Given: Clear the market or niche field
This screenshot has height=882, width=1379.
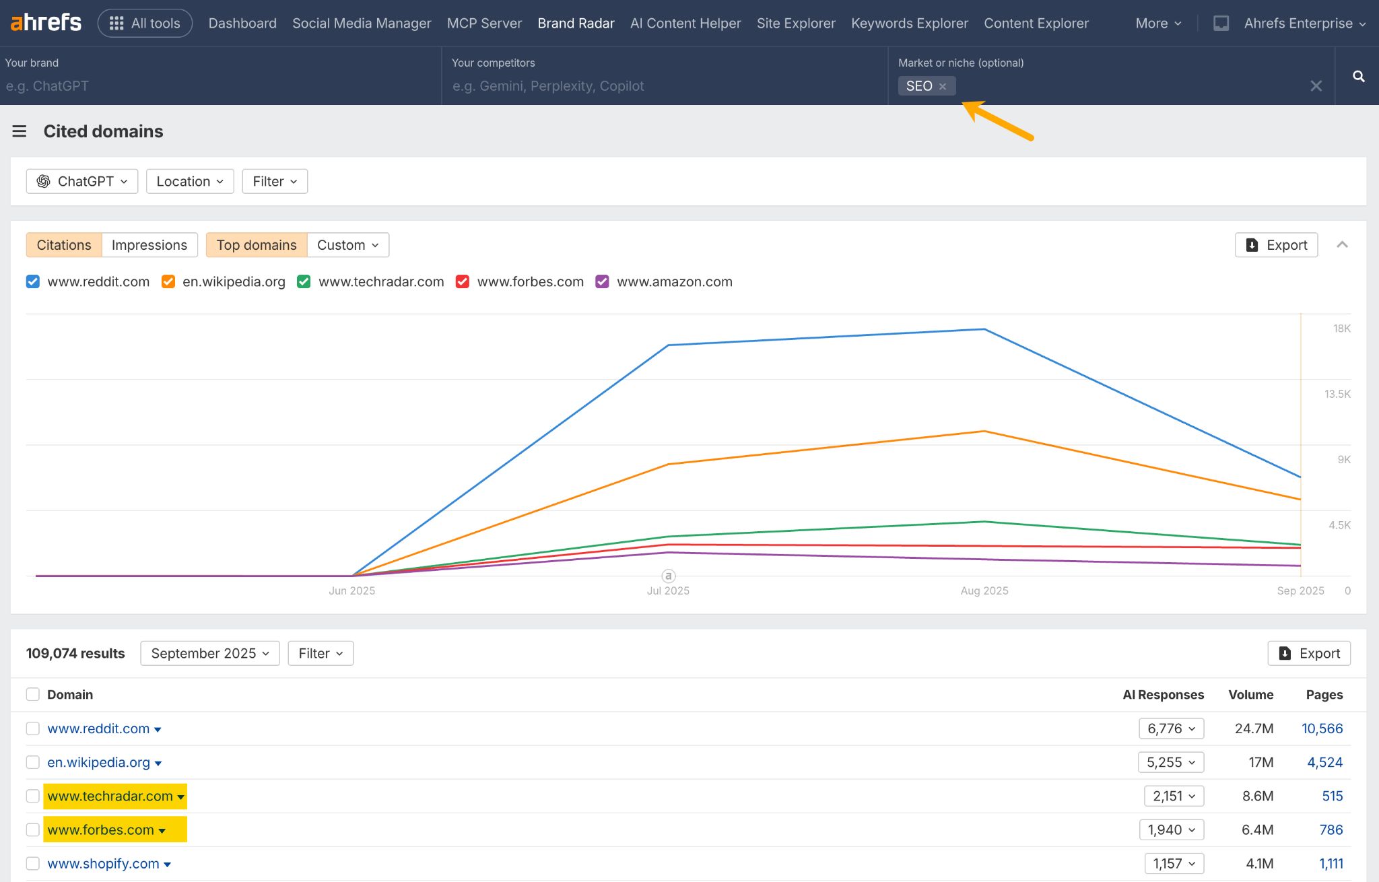Looking at the screenshot, I should [x=1316, y=86].
